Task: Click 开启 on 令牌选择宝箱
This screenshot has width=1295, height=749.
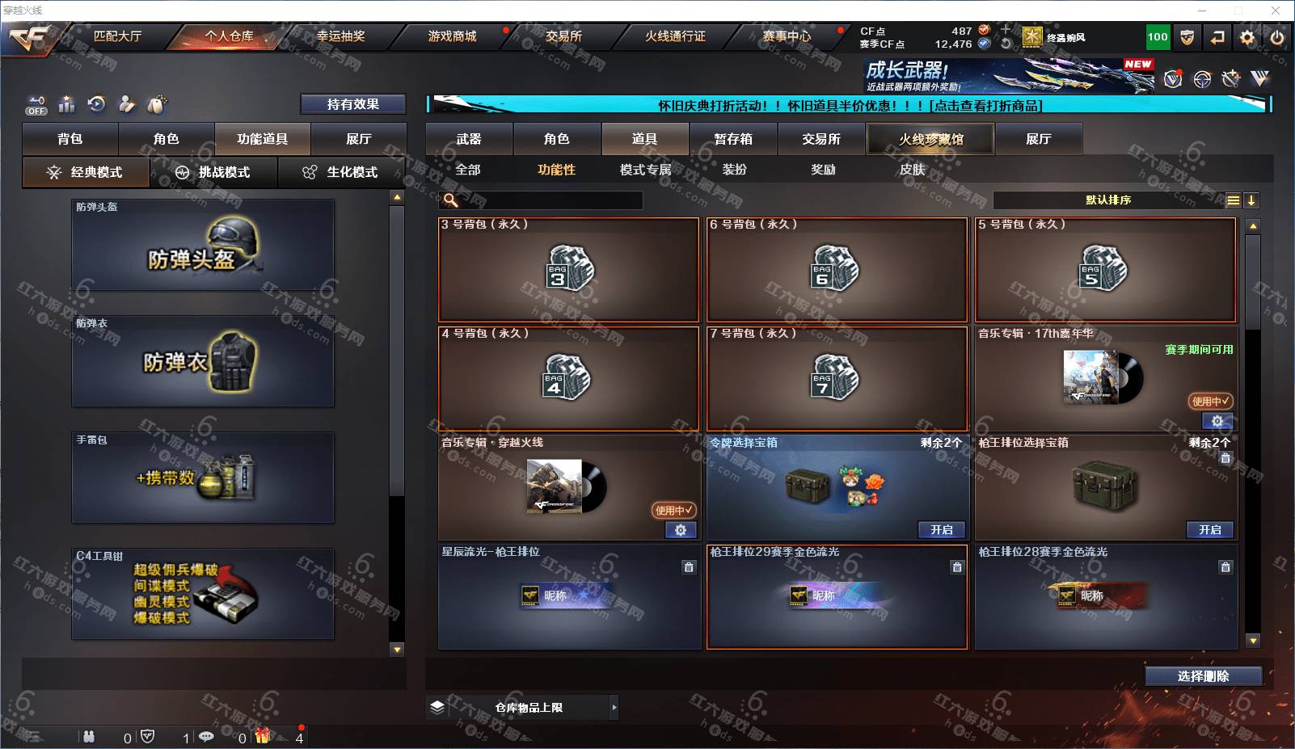Action: 941,530
